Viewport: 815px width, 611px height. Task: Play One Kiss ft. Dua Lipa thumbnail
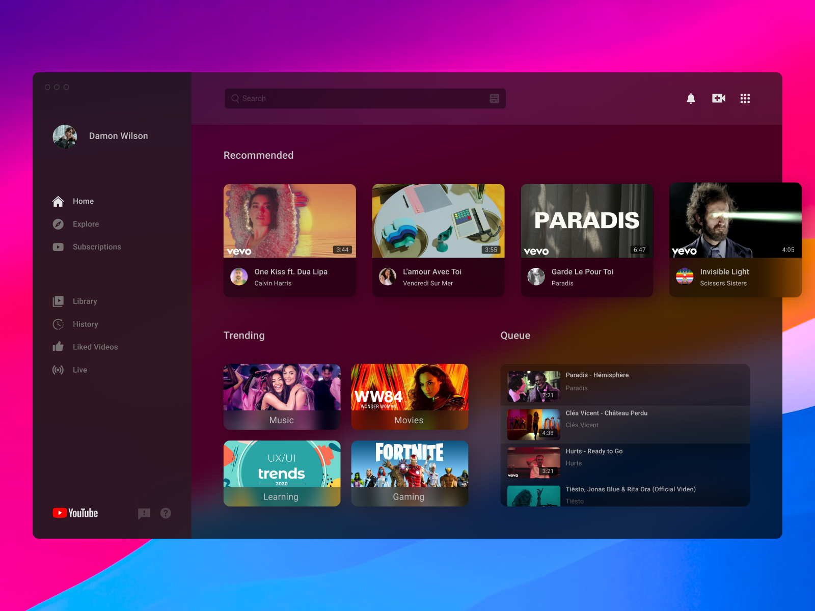pos(290,221)
